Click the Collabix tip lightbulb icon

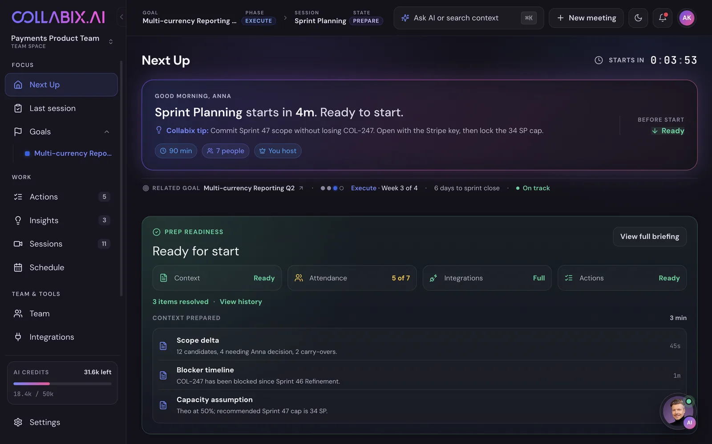[159, 130]
